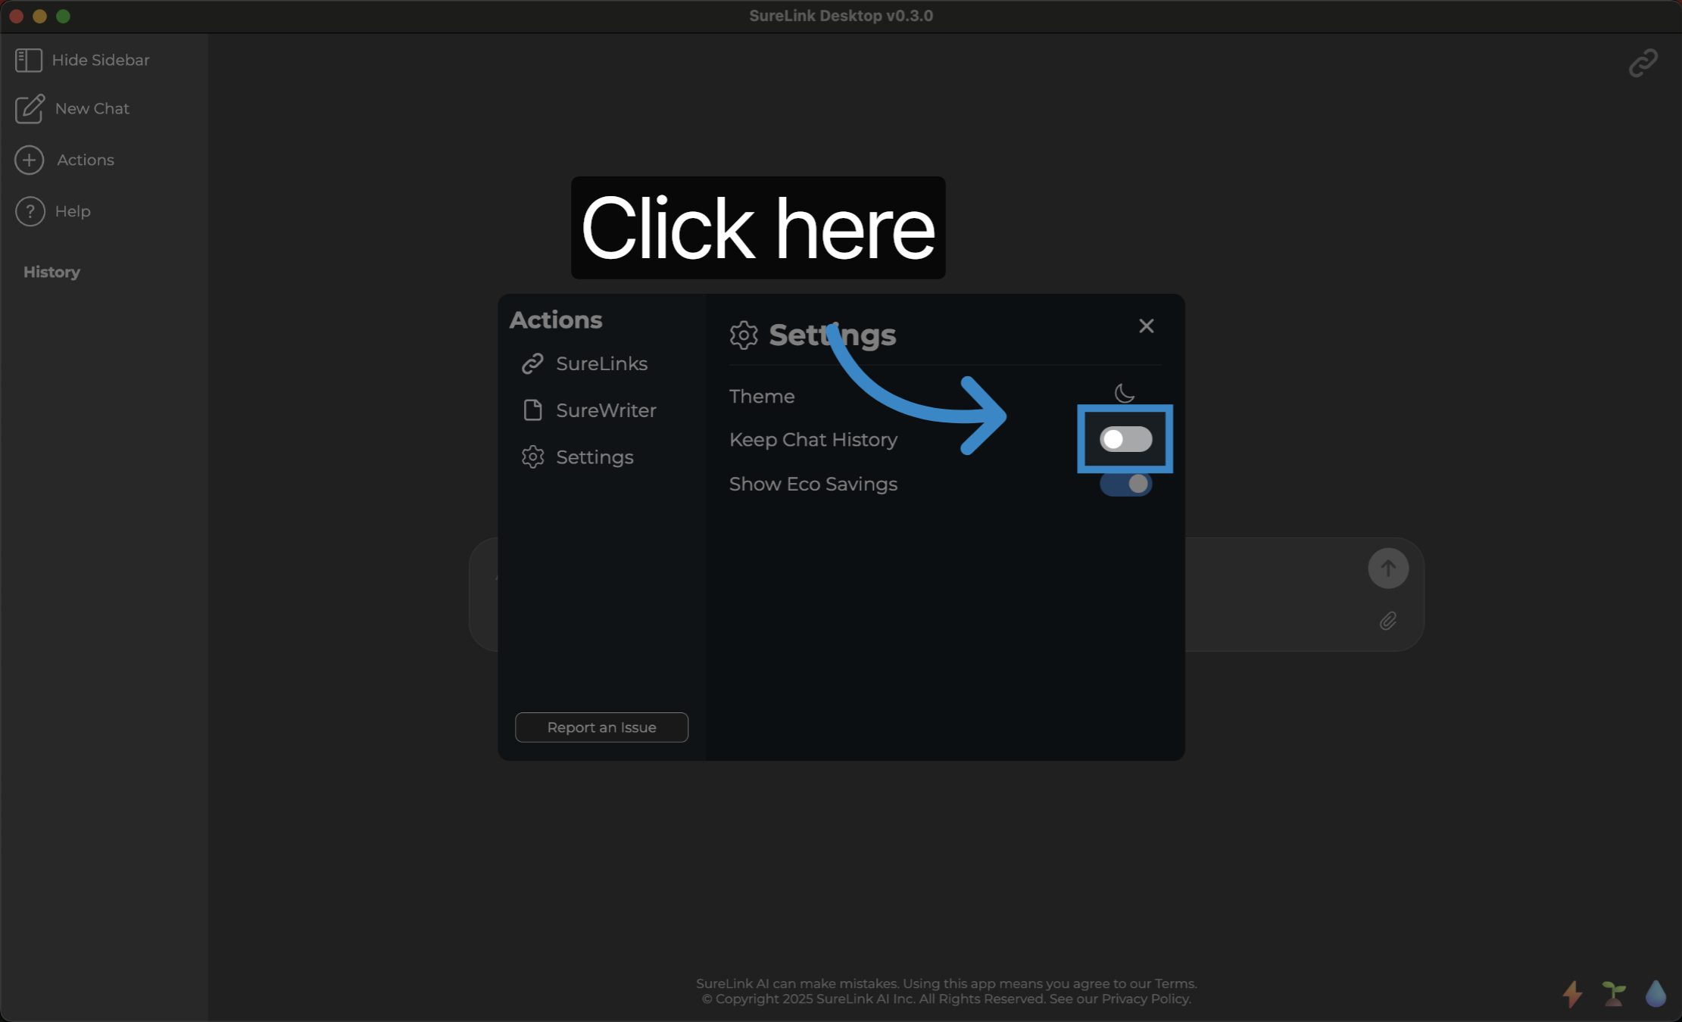
Task: Click the seedling eco icon
Action: tap(1614, 994)
